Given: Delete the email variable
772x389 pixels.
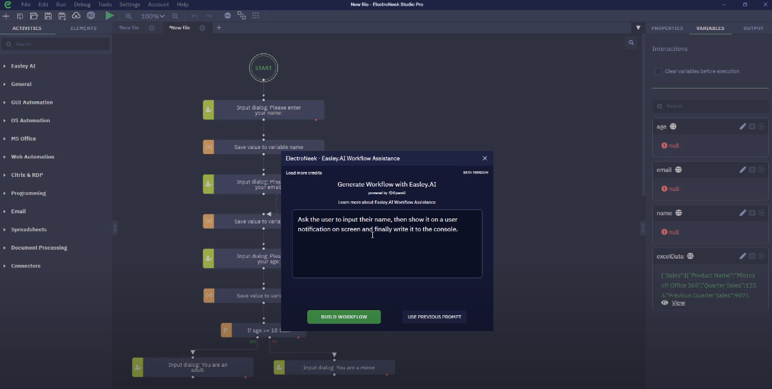Looking at the screenshot, I should [x=761, y=170].
